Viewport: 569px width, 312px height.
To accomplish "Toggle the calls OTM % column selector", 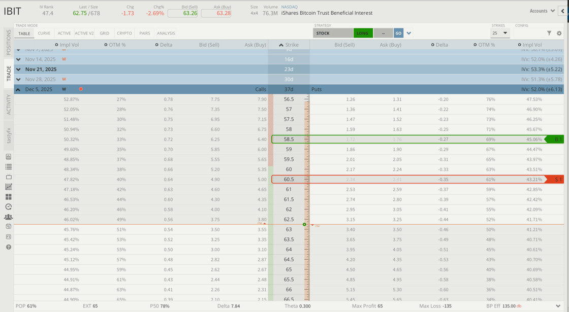I will click(106, 45).
